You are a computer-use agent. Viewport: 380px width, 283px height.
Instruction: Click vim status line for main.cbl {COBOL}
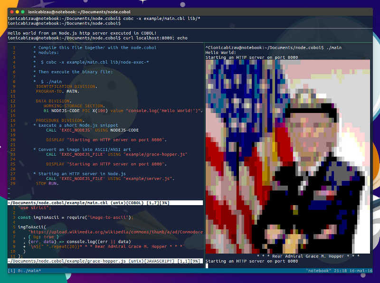(105, 203)
